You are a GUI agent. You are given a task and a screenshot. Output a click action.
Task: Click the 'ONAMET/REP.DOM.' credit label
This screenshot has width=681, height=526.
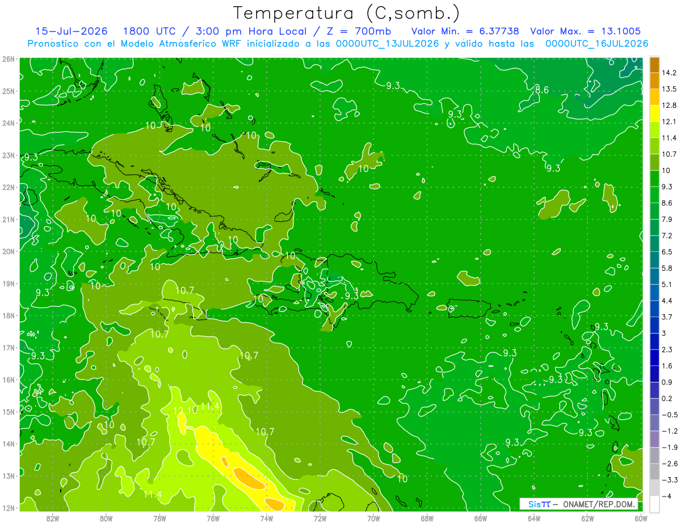(x=598, y=504)
